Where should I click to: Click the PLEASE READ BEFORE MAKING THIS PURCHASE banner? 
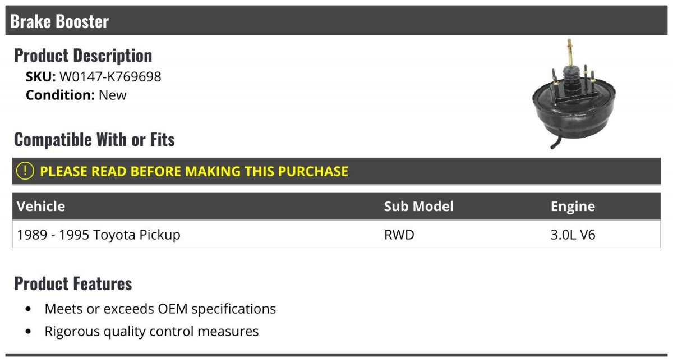coord(194,171)
